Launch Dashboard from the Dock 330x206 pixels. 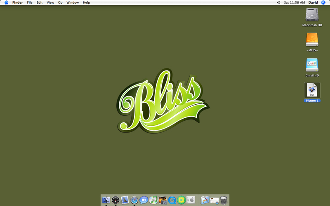click(115, 200)
